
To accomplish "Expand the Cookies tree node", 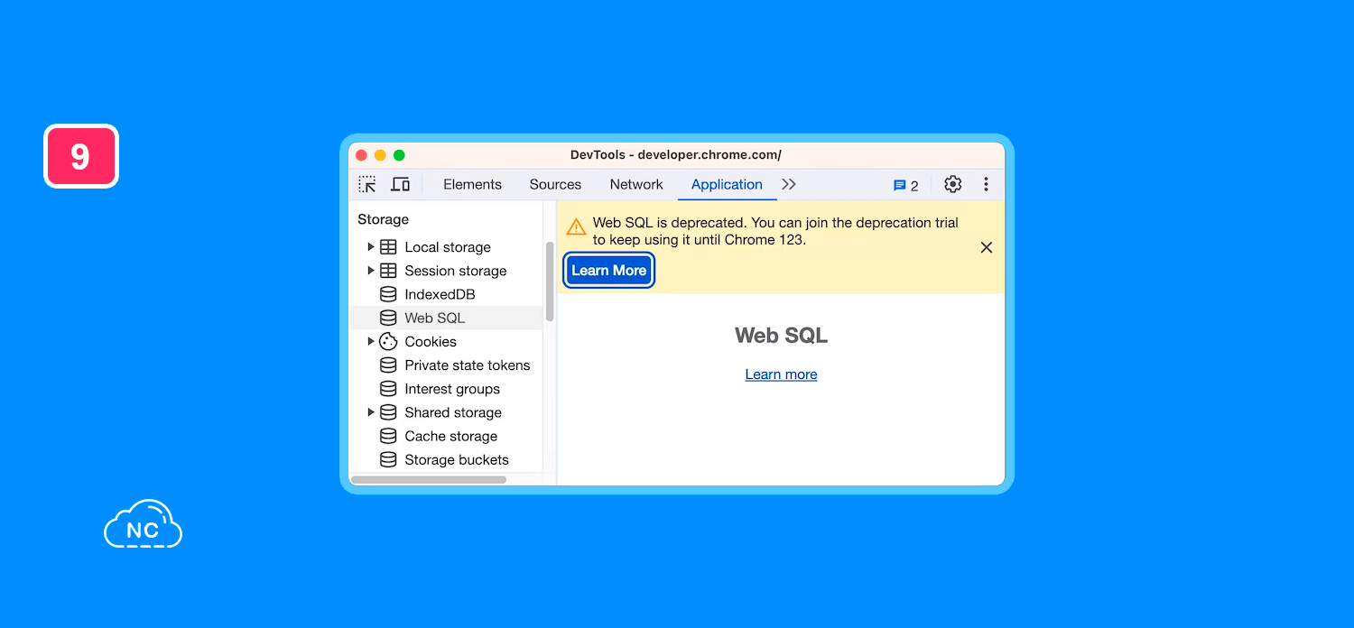I will pyautogui.click(x=370, y=341).
